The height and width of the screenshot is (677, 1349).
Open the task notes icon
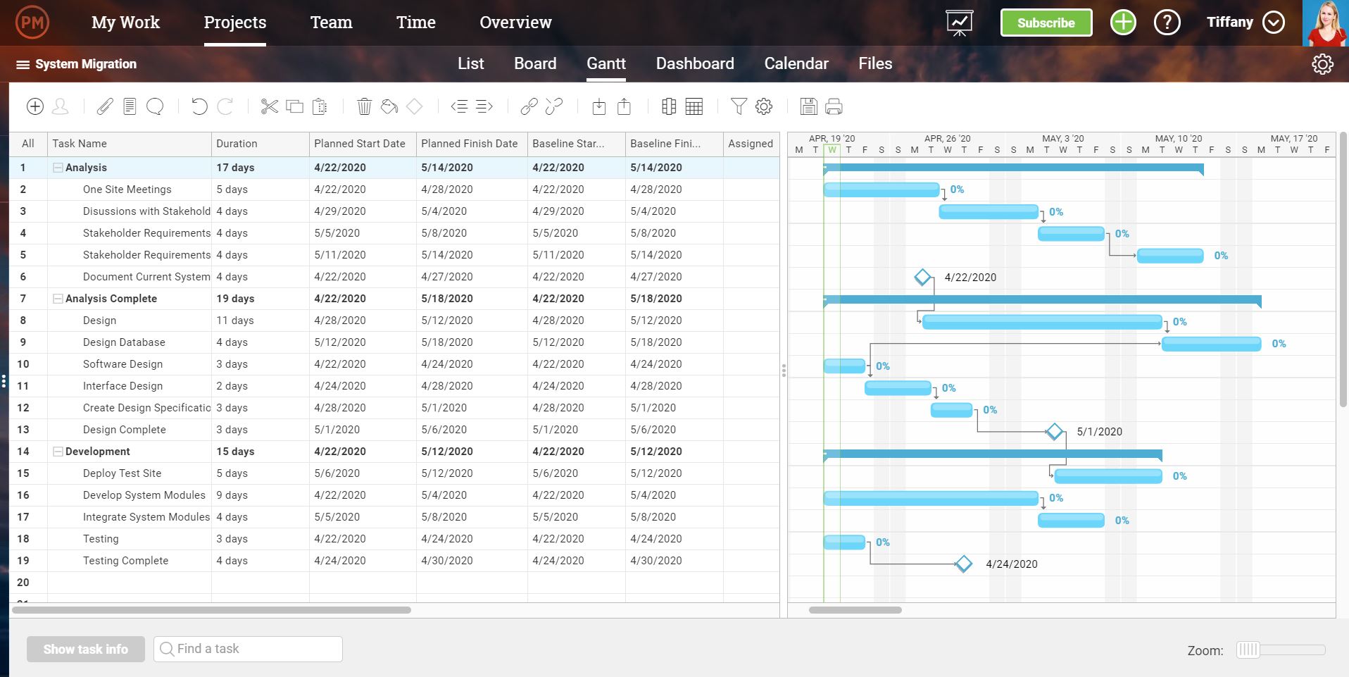(130, 106)
